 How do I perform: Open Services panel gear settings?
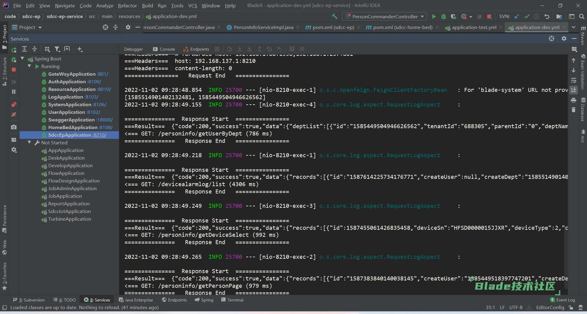pos(564,38)
